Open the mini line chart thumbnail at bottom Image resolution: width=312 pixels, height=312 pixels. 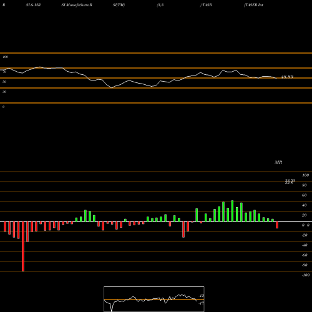[154, 299]
